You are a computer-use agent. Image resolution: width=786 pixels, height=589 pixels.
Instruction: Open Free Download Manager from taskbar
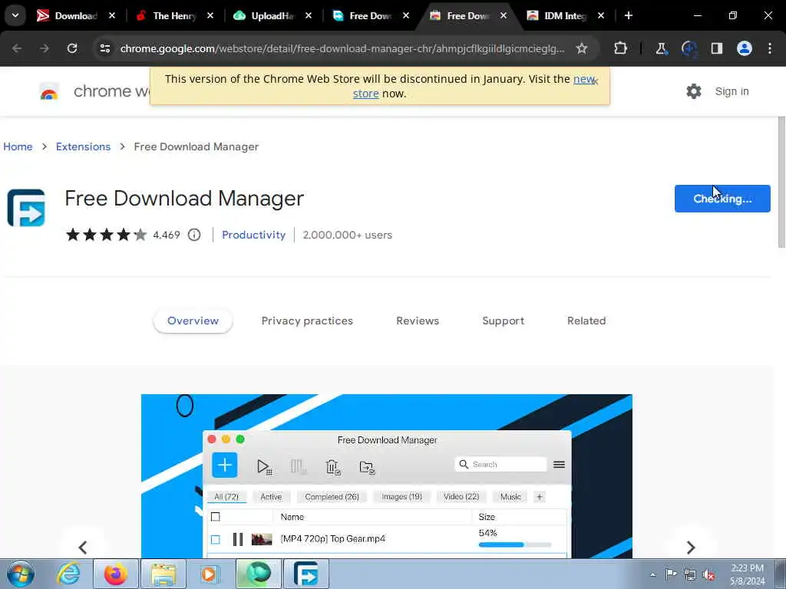coord(305,574)
